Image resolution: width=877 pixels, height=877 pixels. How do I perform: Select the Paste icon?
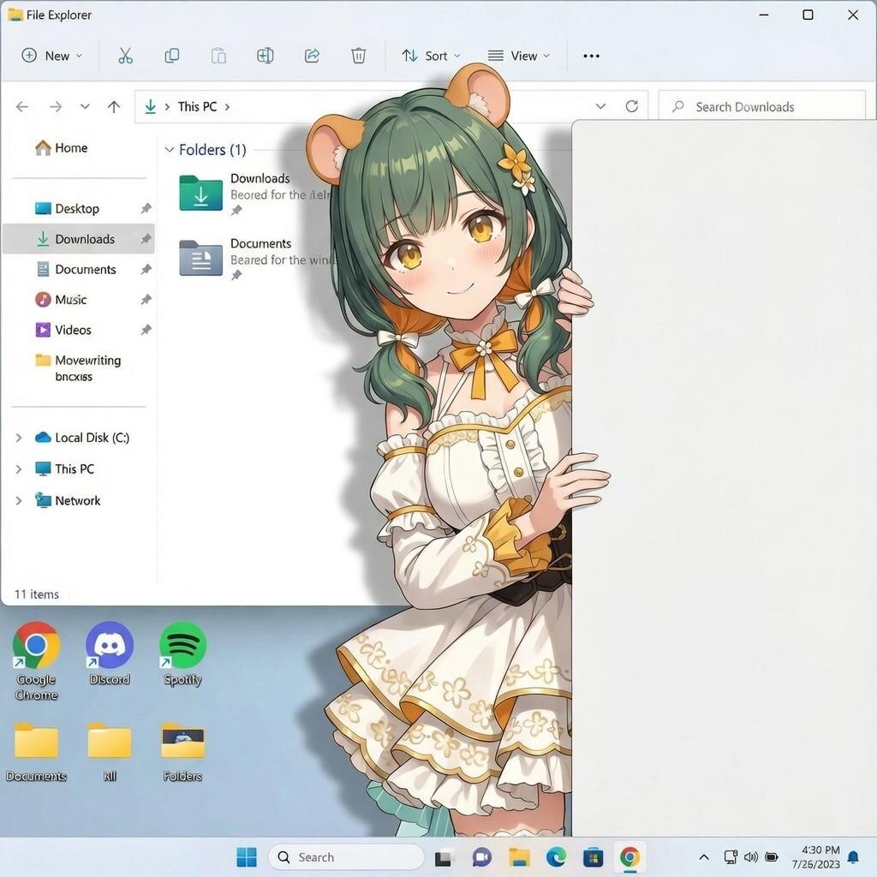point(218,55)
